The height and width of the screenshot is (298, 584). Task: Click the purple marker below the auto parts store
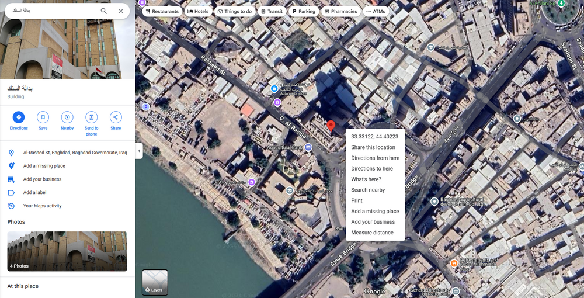(x=277, y=102)
